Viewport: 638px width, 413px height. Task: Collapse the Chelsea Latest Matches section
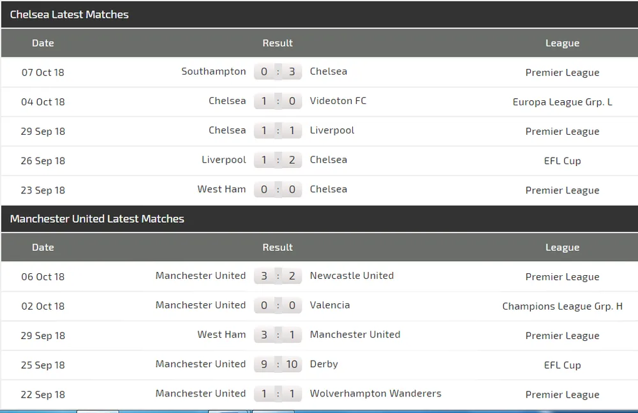coord(70,14)
